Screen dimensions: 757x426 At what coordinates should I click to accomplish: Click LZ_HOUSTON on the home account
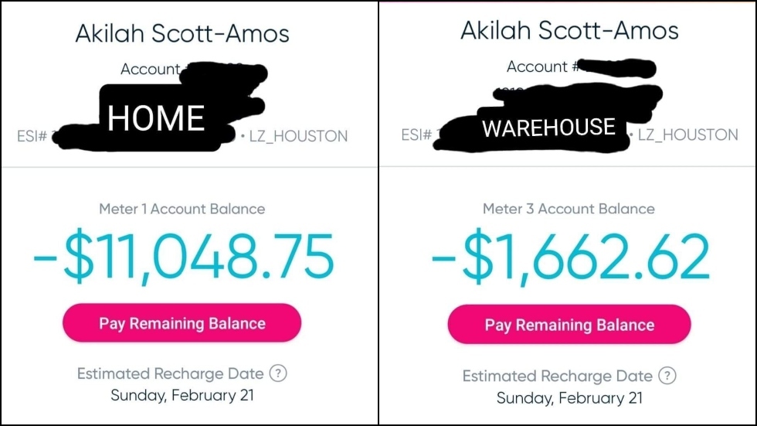point(298,137)
